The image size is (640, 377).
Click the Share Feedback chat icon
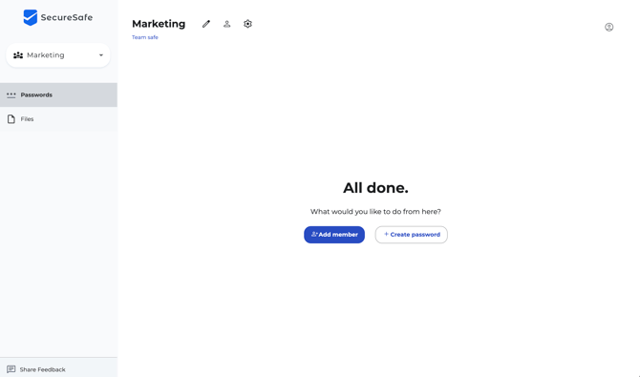(x=11, y=369)
